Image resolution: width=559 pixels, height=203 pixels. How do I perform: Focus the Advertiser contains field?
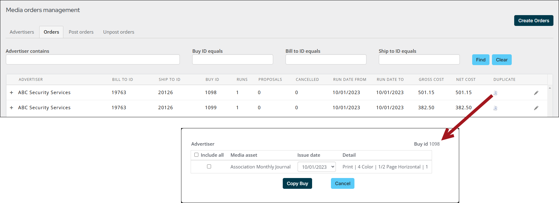(93, 60)
